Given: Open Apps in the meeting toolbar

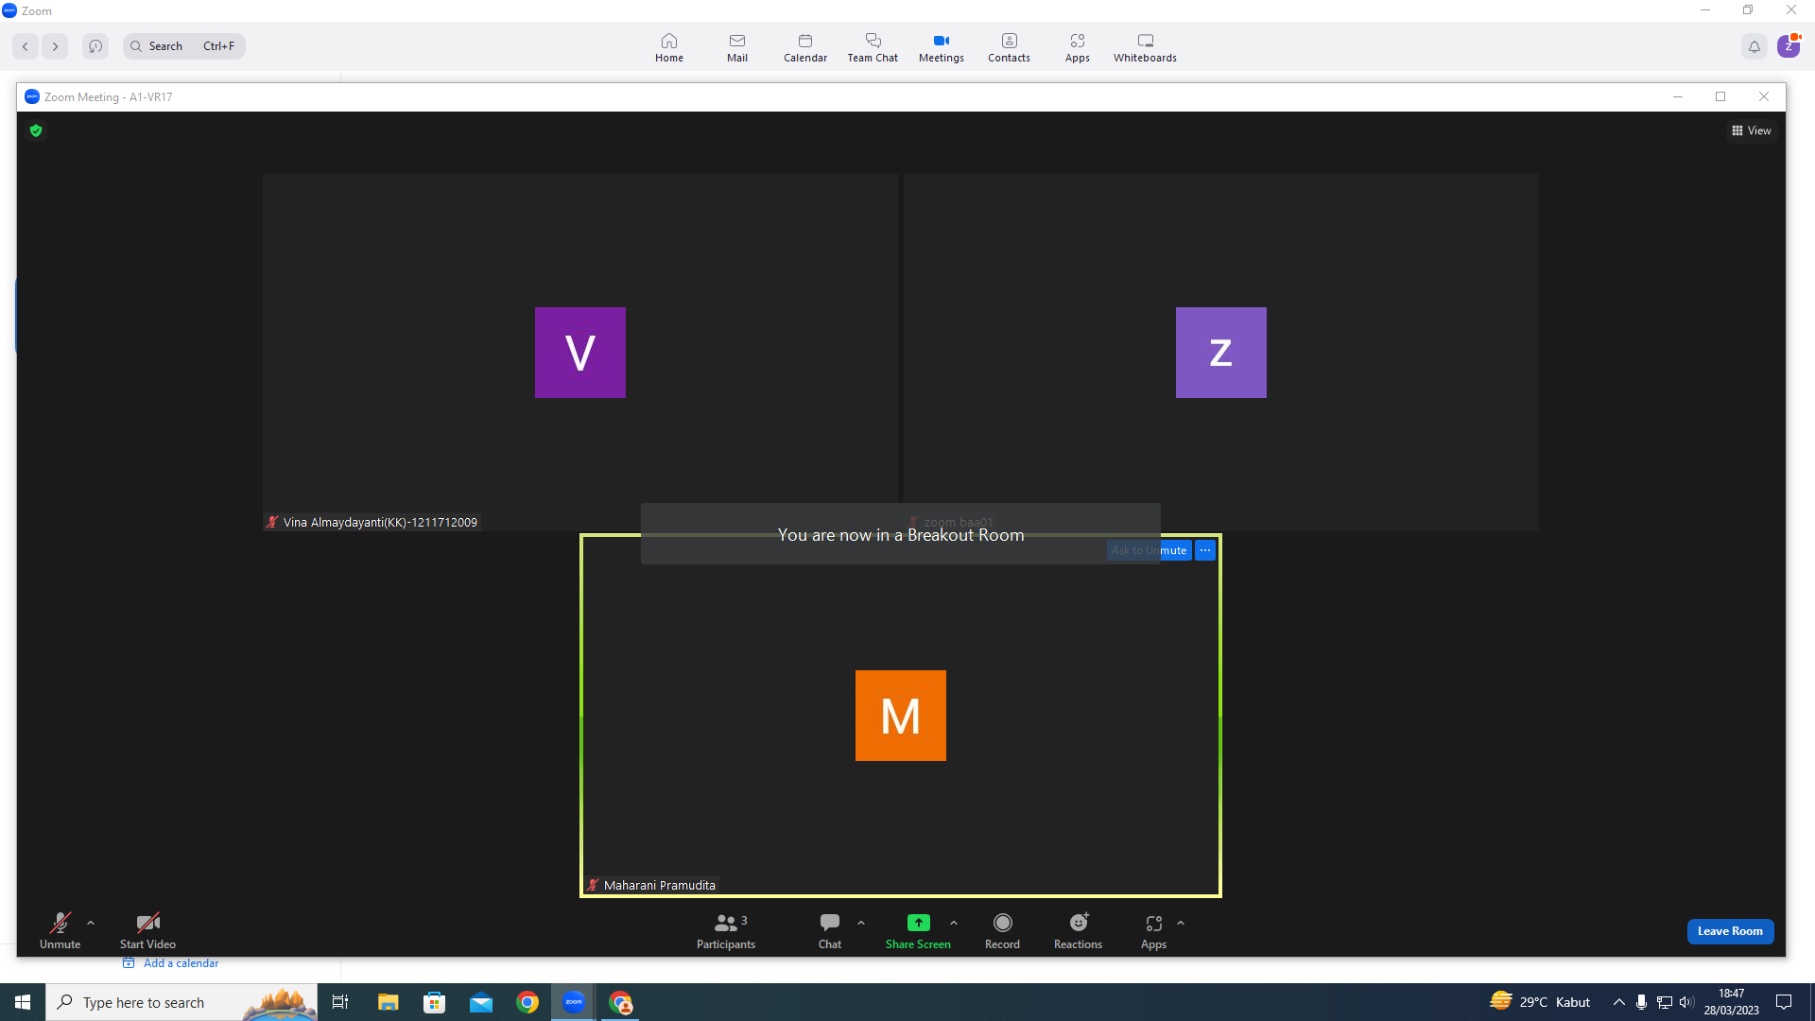Looking at the screenshot, I should [x=1153, y=930].
